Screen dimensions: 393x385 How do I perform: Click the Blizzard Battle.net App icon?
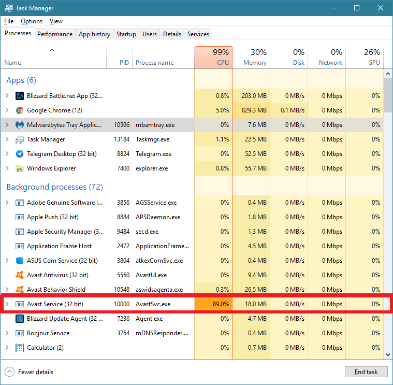click(x=20, y=96)
